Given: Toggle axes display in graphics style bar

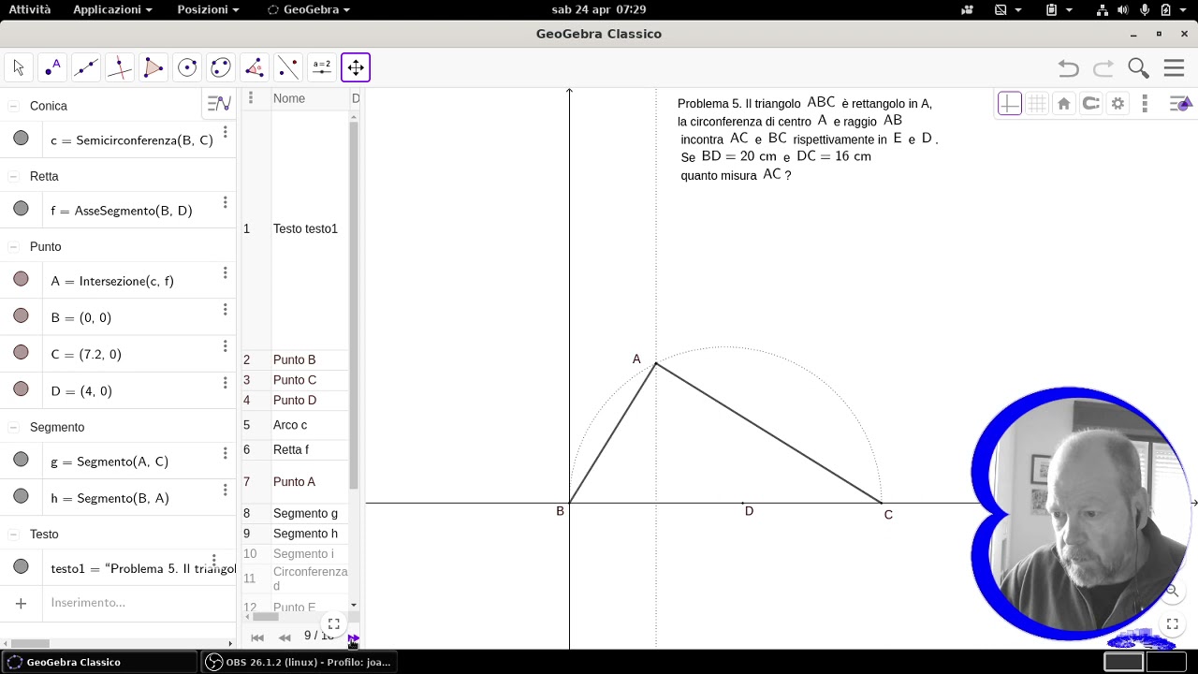Looking at the screenshot, I should [x=1010, y=104].
